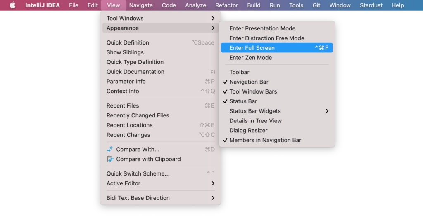Select Quick Definition

161,42
